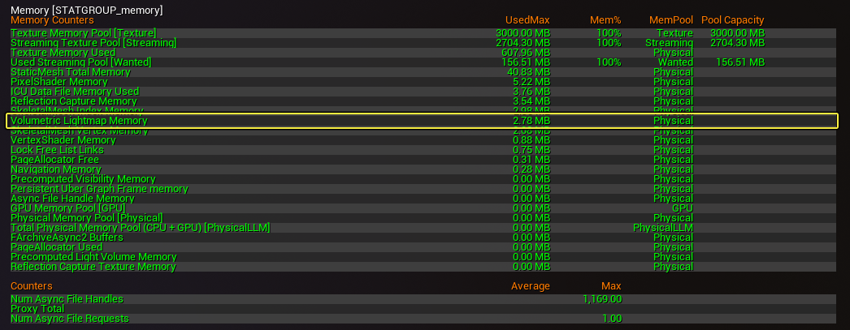Click the MemPool column header
This screenshot has height=330, width=850.
coord(671,20)
